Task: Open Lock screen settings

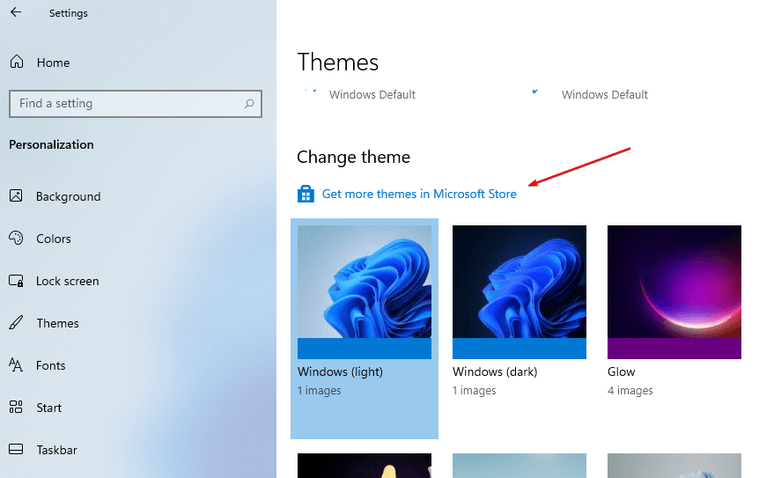Action: (69, 281)
